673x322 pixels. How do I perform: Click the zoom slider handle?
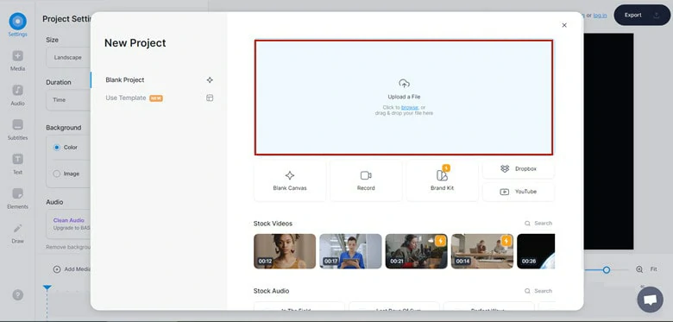coord(606,270)
